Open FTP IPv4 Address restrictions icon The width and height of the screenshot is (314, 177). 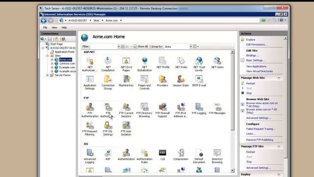click(x=181, y=110)
